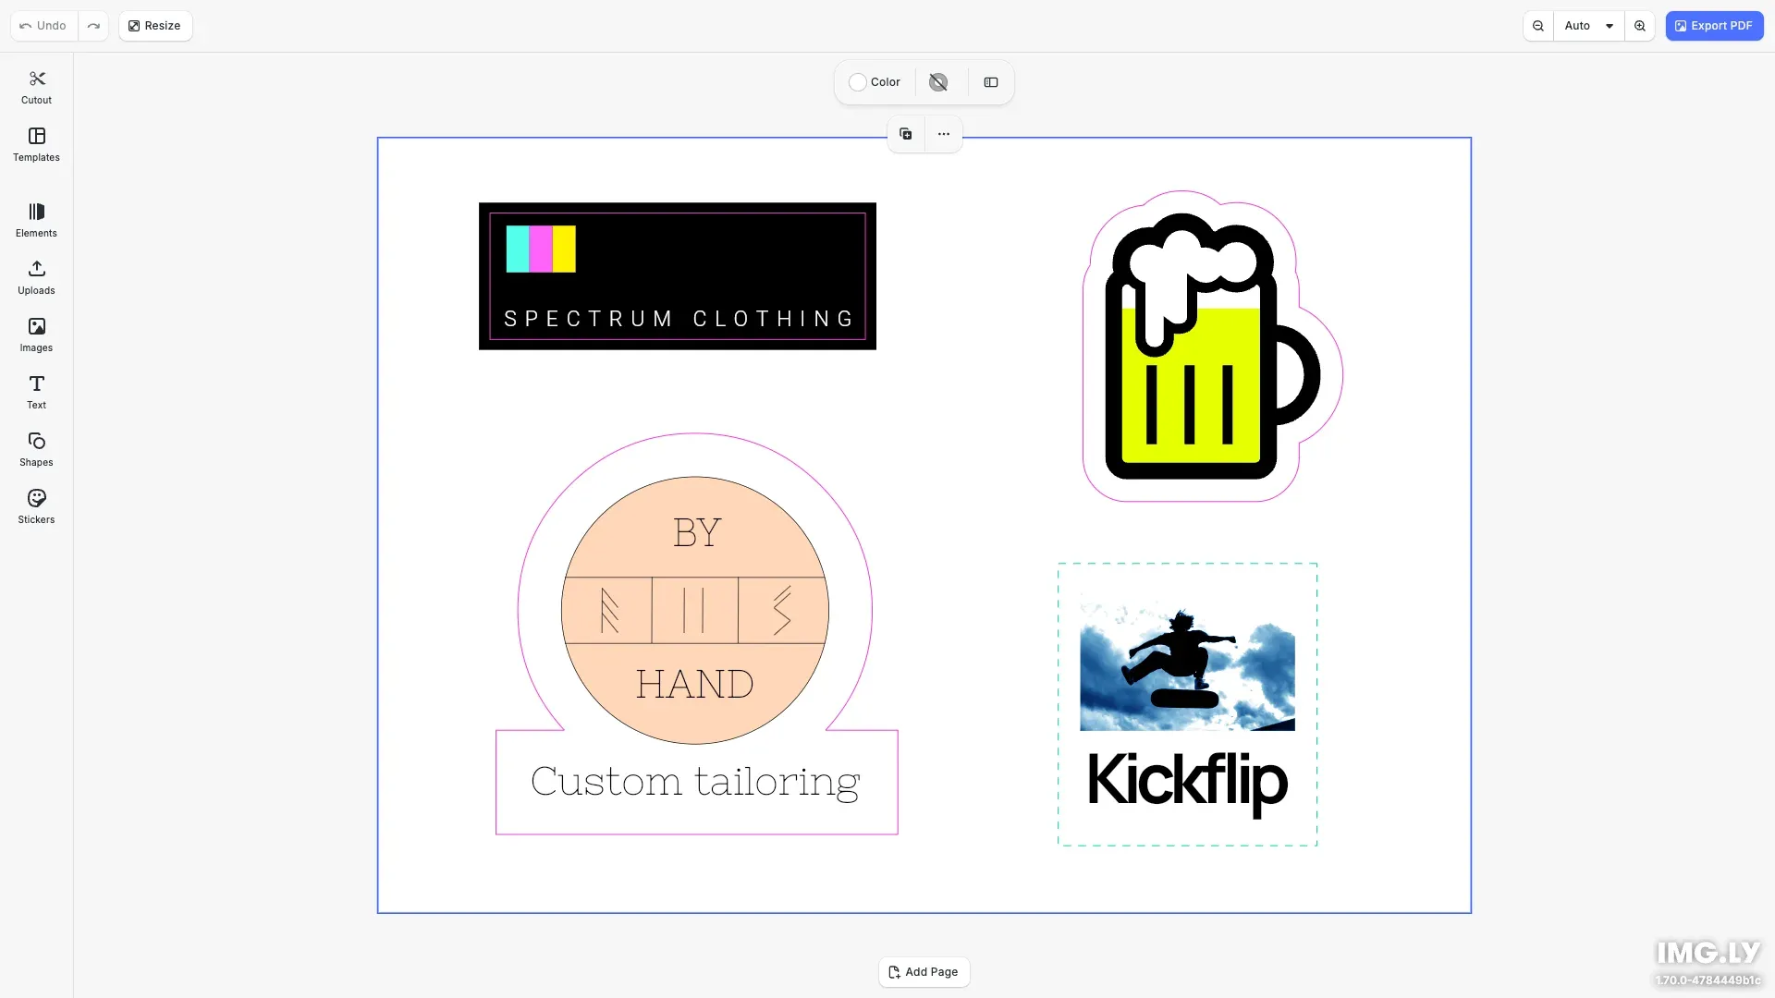This screenshot has height=998, width=1775.
Task: Open the Templates panel
Action: pyautogui.click(x=36, y=145)
